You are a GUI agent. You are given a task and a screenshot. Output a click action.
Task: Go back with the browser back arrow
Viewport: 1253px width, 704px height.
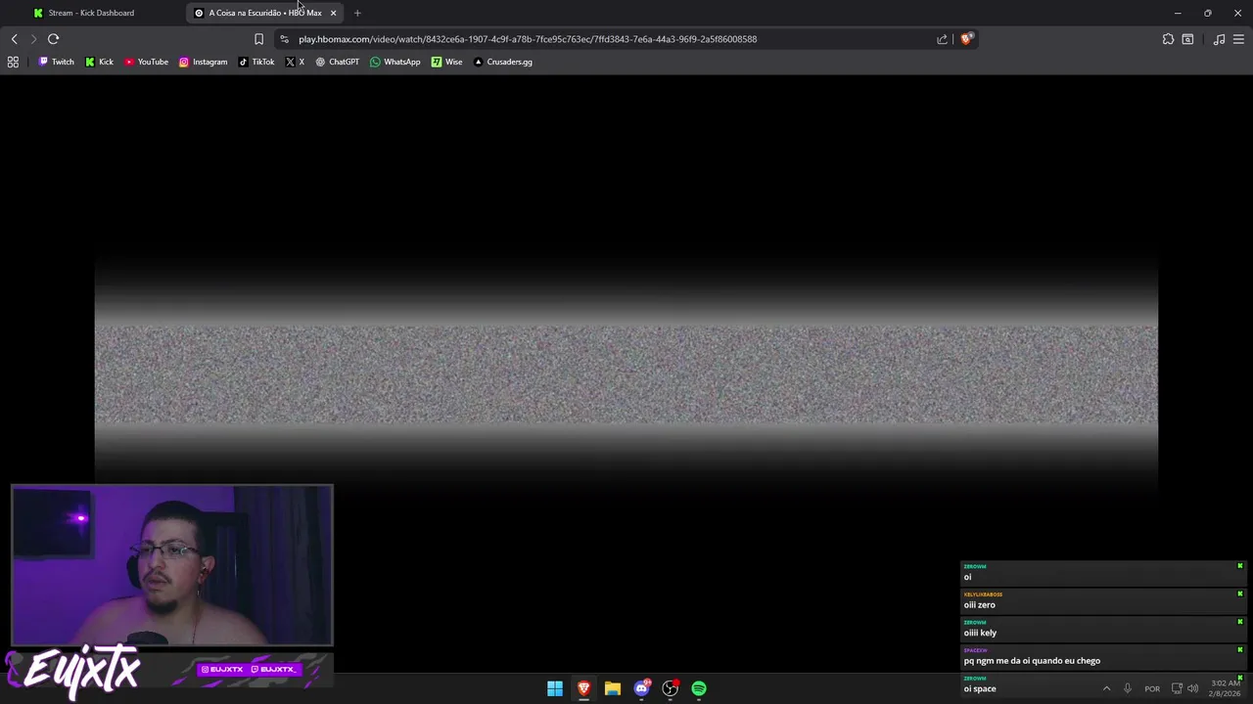15,39
